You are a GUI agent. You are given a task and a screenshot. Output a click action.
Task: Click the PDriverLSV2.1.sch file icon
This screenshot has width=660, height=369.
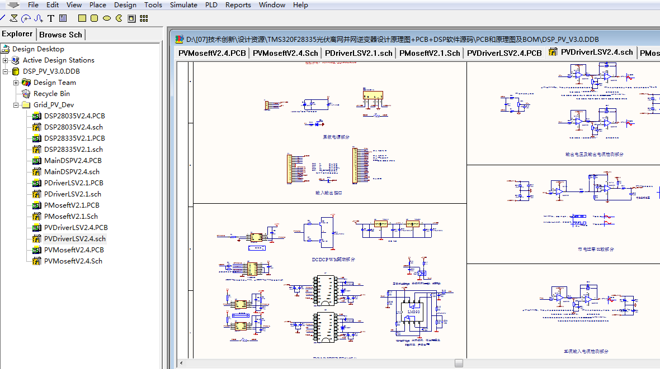(x=36, y=194)
